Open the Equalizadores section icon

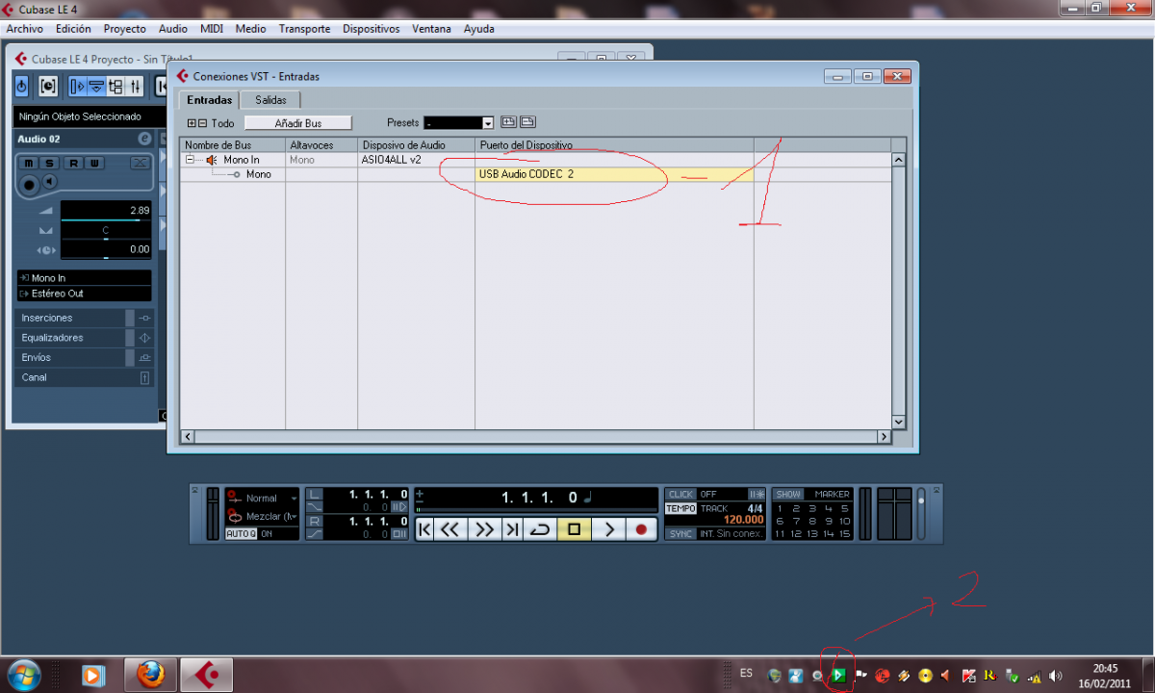pyautogui.click(x=144, y=338)
